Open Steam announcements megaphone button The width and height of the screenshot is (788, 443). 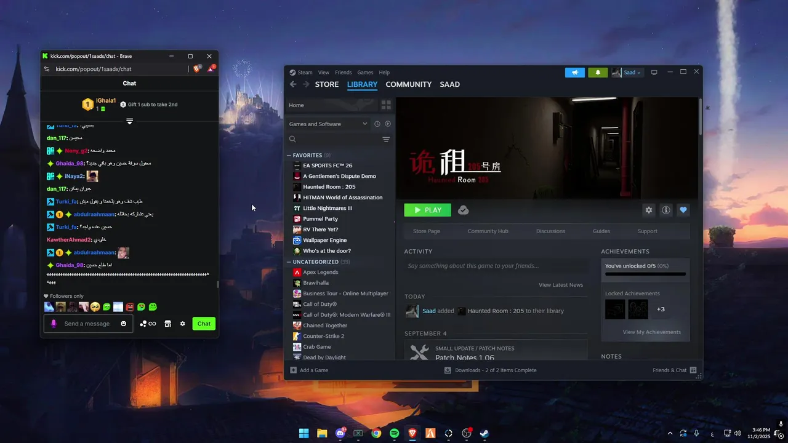pyautogui.click(x=575, y=73)
